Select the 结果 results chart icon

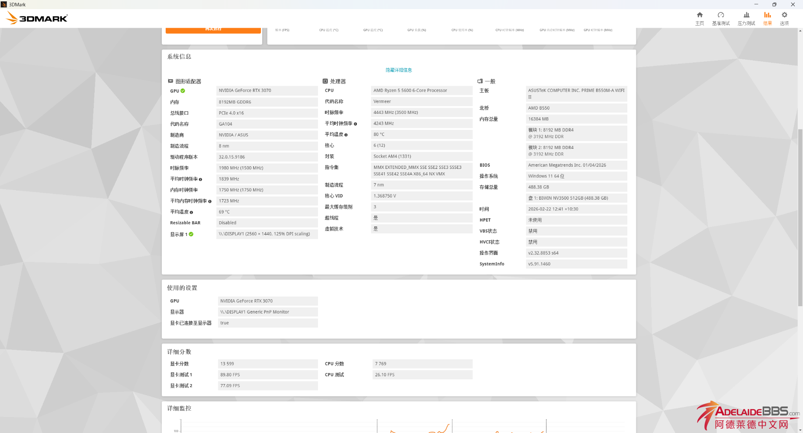tap(767, 18)
